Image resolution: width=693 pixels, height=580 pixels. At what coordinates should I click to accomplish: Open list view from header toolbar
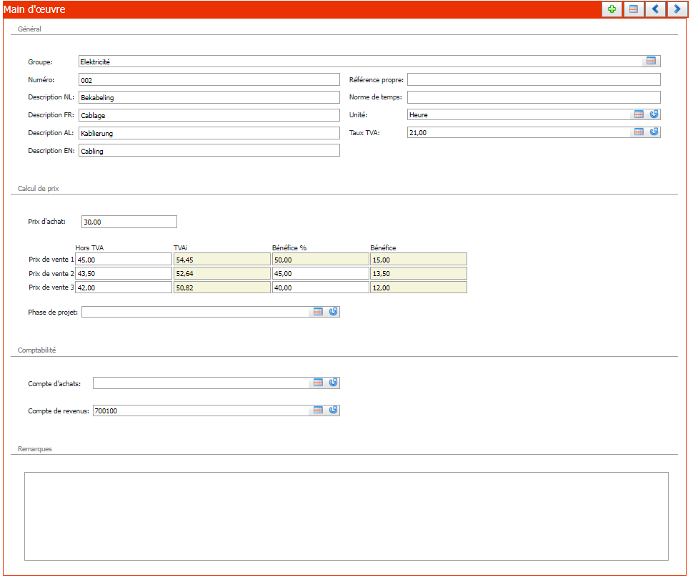click(633, 9)
